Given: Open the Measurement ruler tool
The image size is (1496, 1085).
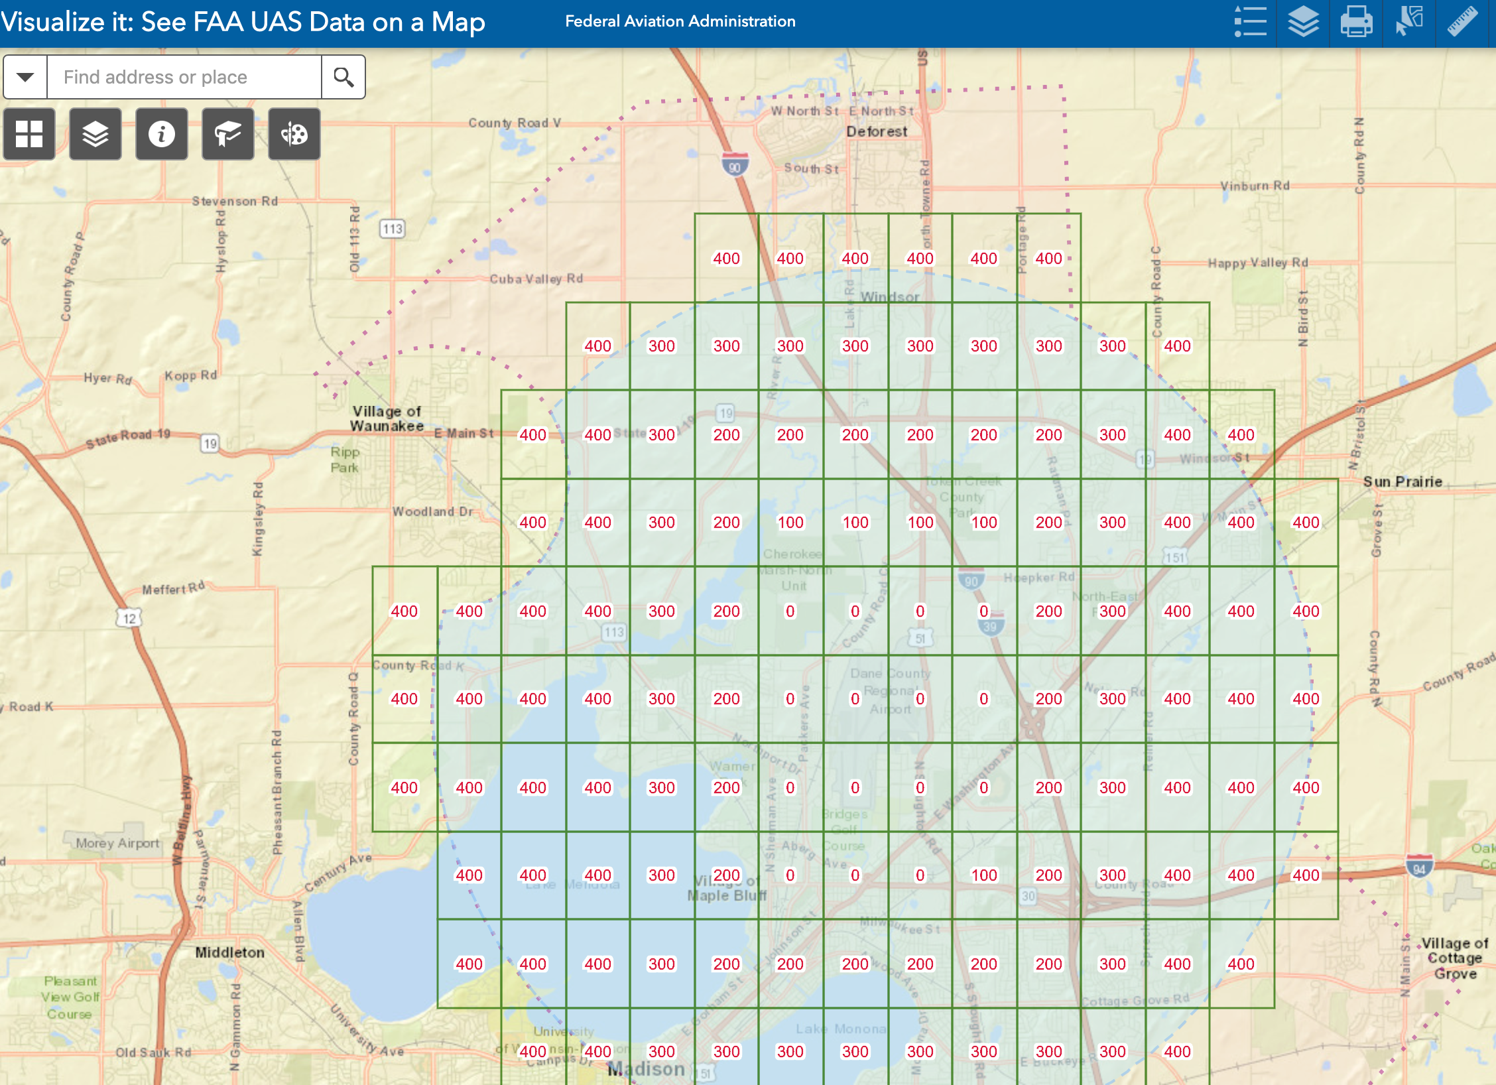Looking at the screenshot, I should pyautogui.click(x=1462, y=22).
